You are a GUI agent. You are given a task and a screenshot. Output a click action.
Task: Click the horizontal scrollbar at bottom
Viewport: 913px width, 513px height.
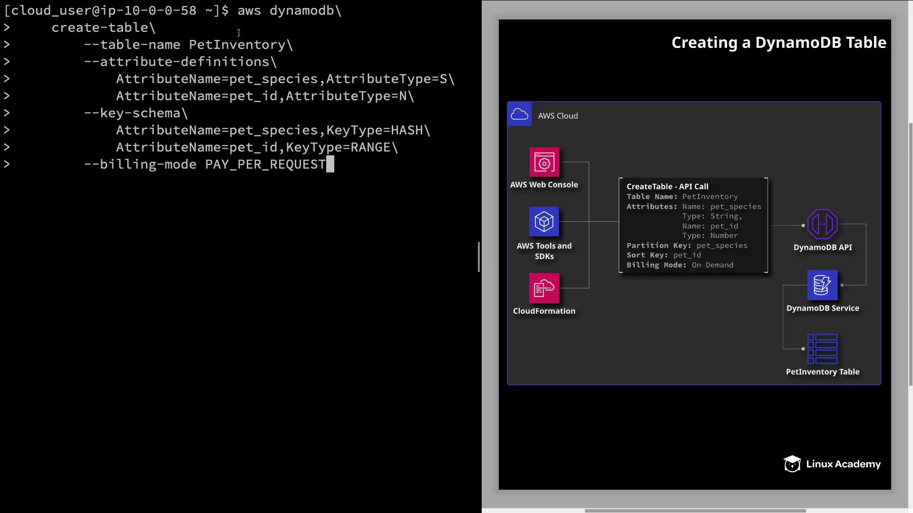[694, 511]
